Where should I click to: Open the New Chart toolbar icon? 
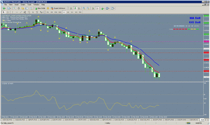click(x=3, y=8)
